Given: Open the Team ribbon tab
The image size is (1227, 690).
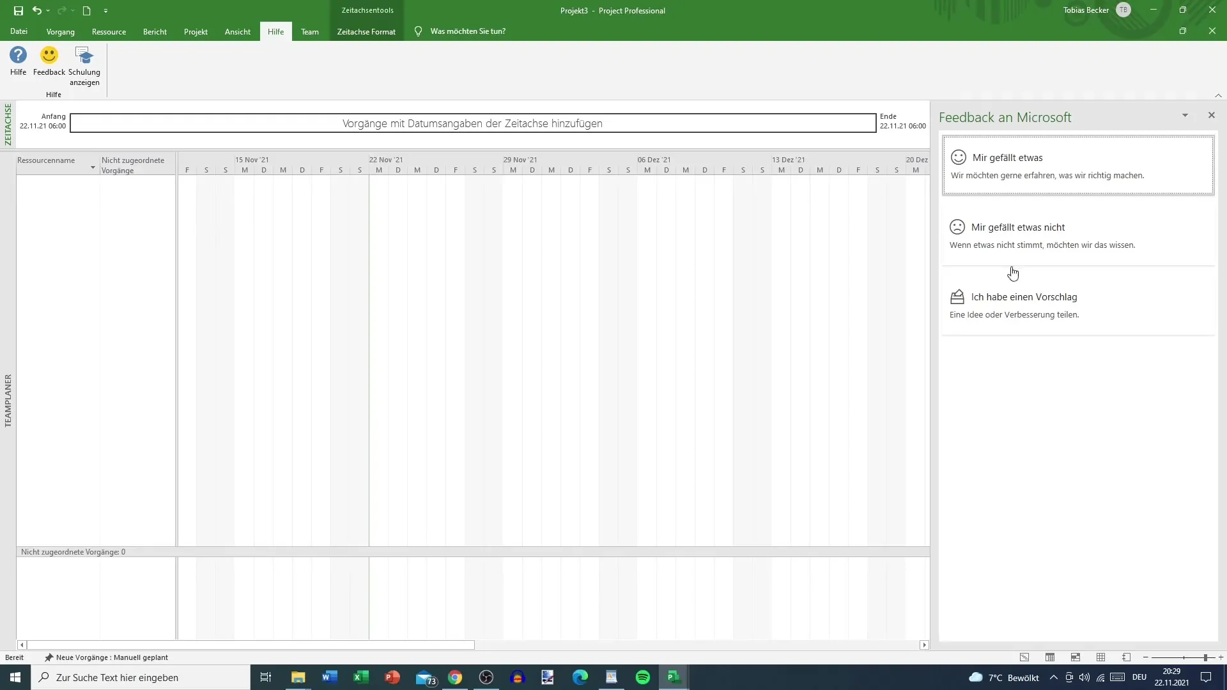Looking at the screenshot, I should click(310, 31).
